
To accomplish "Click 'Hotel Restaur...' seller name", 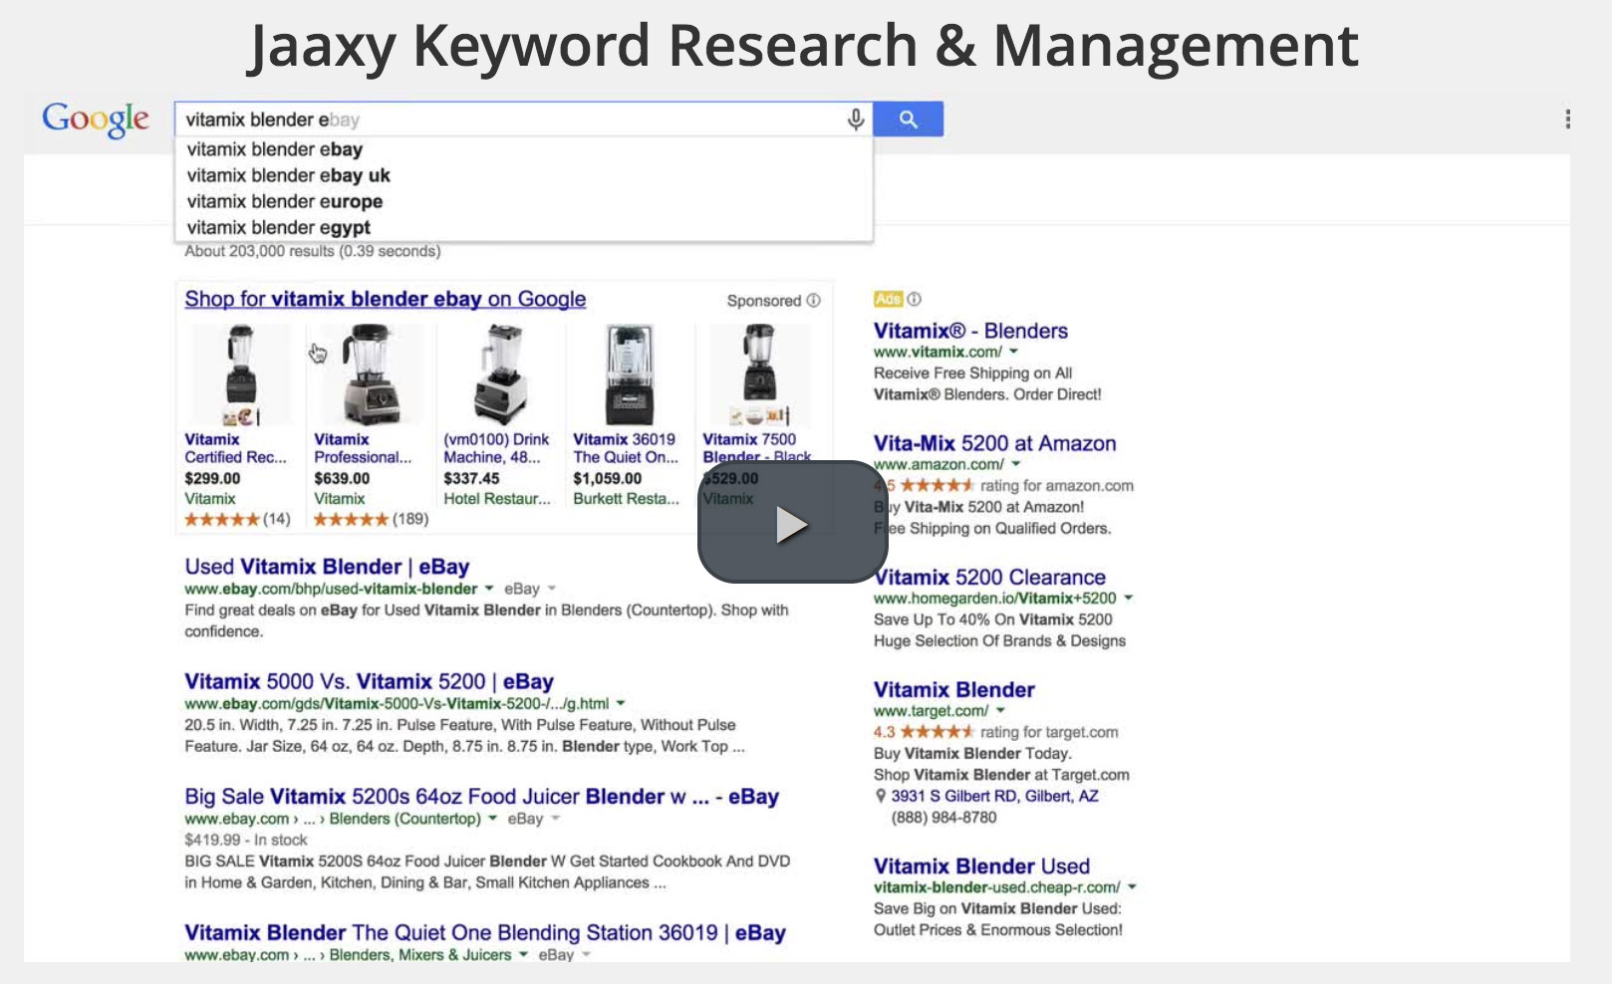I will 496,499.
